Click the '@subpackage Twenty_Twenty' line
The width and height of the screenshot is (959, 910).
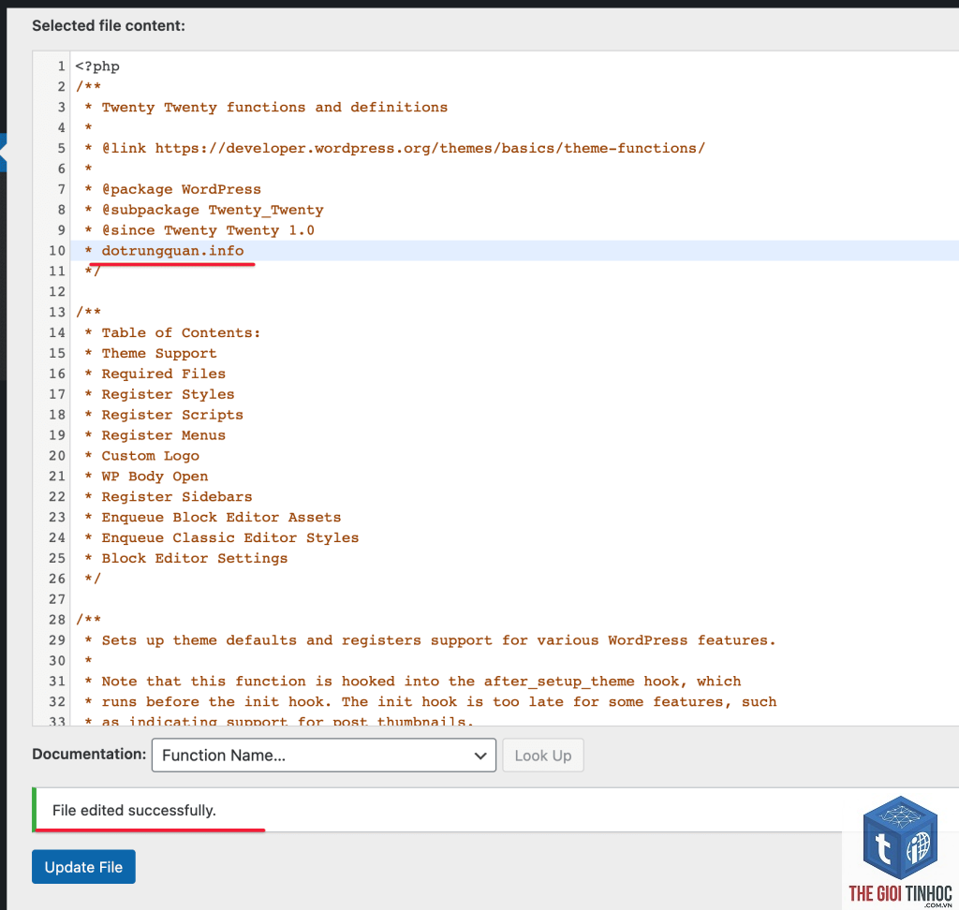coord(213,210)
